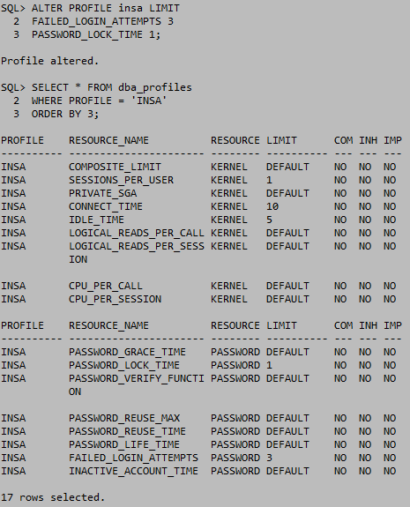Click the WHERE PROFILE = 'INSA' line
Viewport: 410px width, 507px height.
(99, 101)
